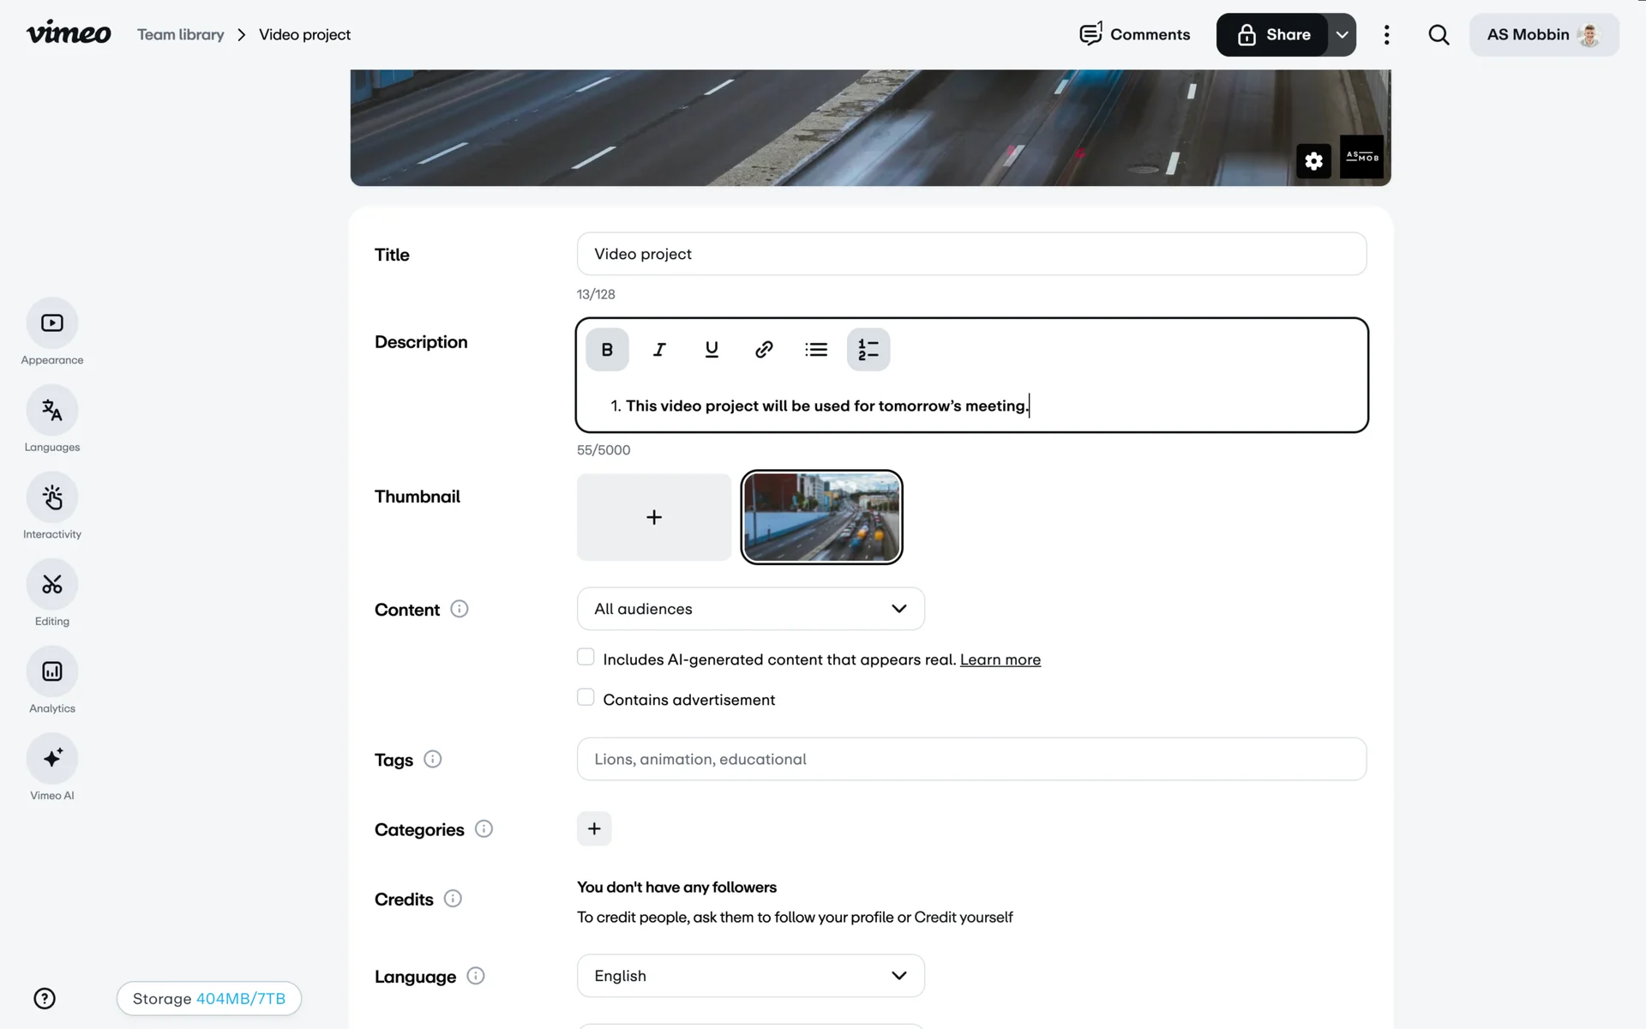Insert a link in description
This screenshot has height=1029, width=1646.
[764, 350]
